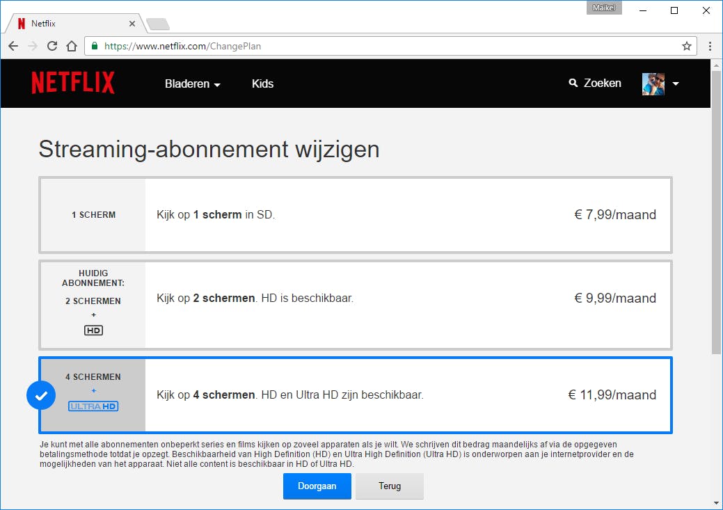Click the green secure padlock icon

pos(95,46)
